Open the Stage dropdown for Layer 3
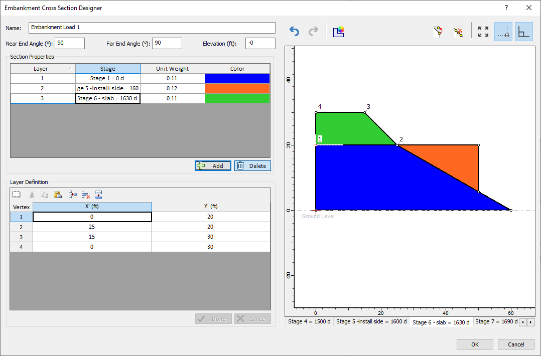 [107, 98]
